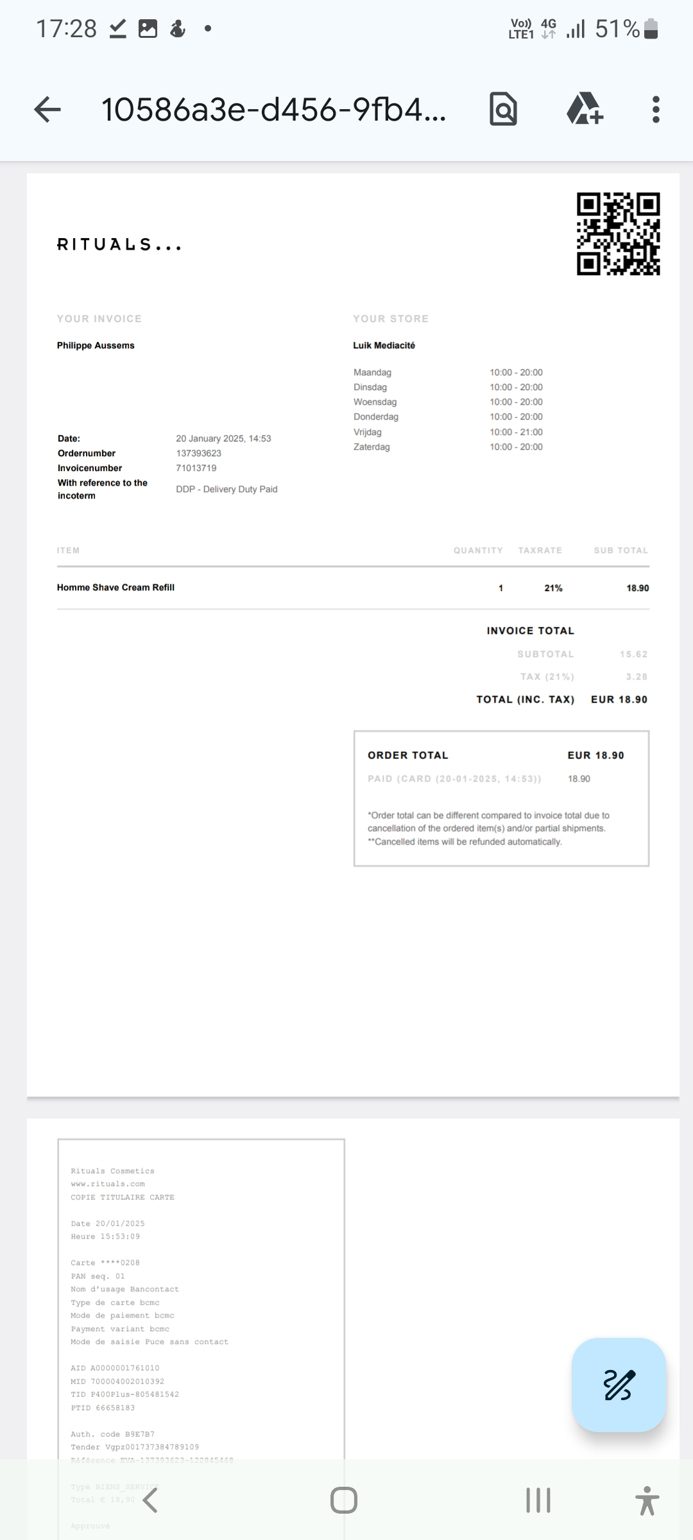Tap the order number 137393623
Image resolution: width=693 pixels, height=1540 pixels.
[199, 454]
